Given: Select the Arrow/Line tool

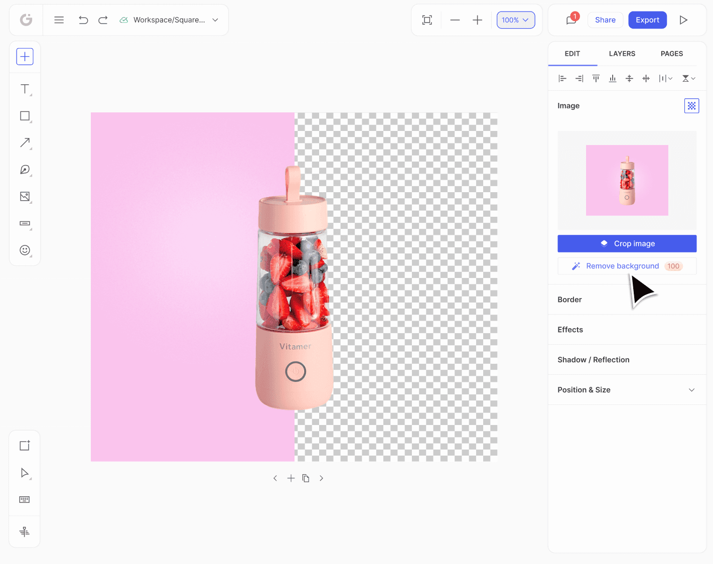Looking at the screenshot, I should pyautogui.click(x=25, y=143).
